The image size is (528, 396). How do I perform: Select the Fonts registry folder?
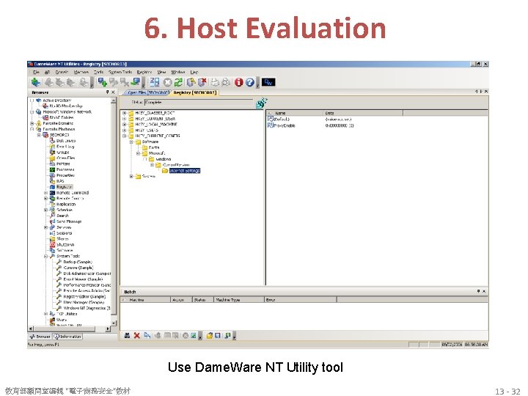click(154, 147)
